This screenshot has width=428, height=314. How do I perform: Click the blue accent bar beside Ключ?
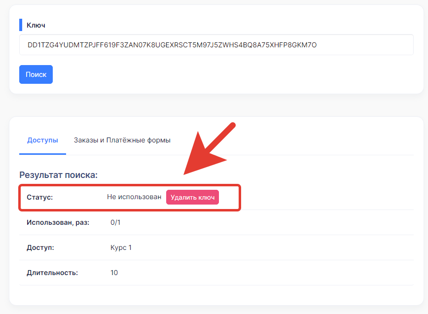pos(21,25)
